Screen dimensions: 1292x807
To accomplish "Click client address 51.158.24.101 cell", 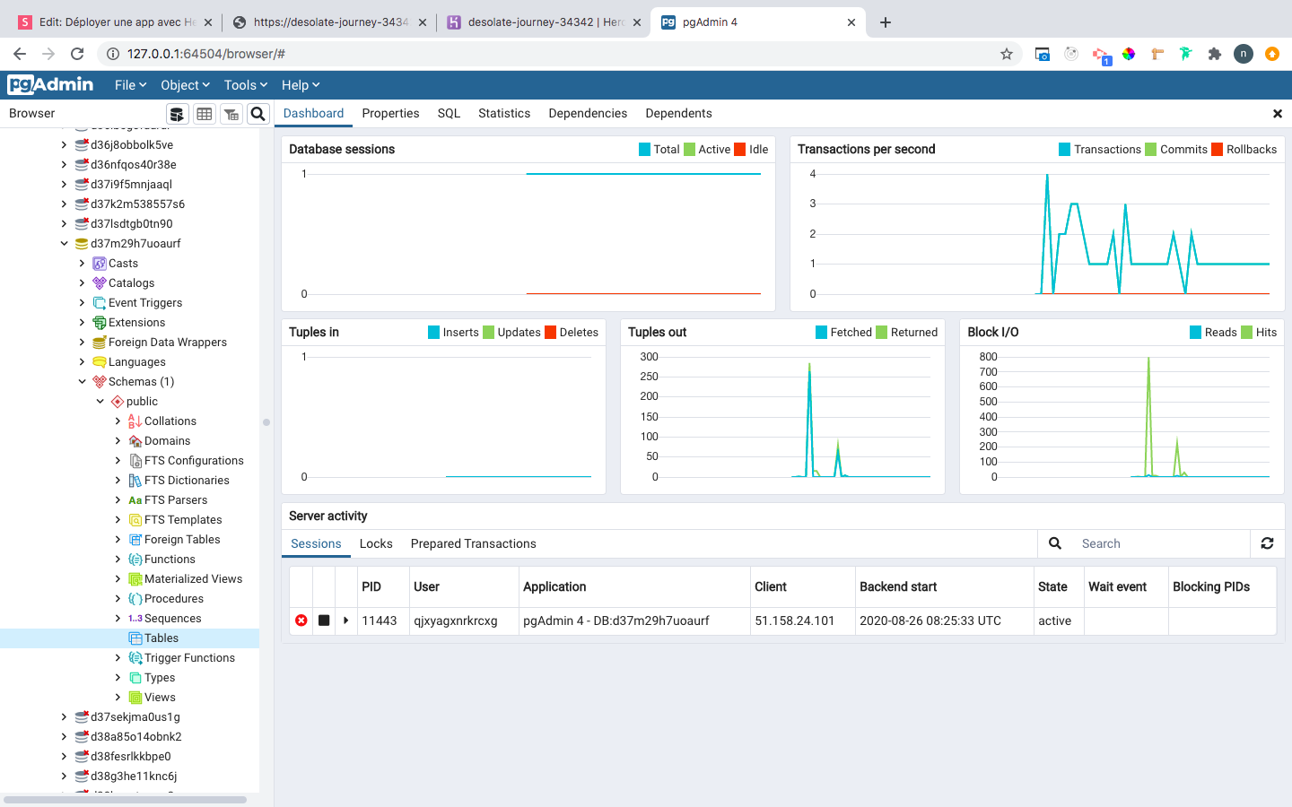I will tap(802, 620).
